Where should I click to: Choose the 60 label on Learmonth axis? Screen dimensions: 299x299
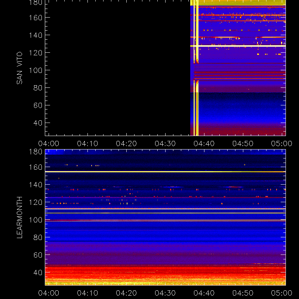(x=38, y=255)
